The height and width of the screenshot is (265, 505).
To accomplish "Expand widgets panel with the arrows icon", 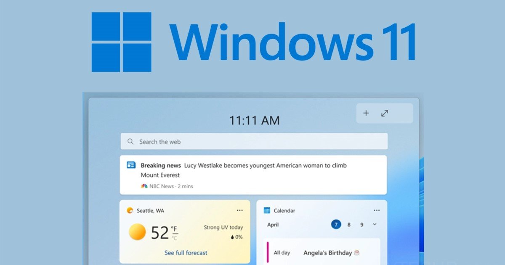I will click(385, 113).
